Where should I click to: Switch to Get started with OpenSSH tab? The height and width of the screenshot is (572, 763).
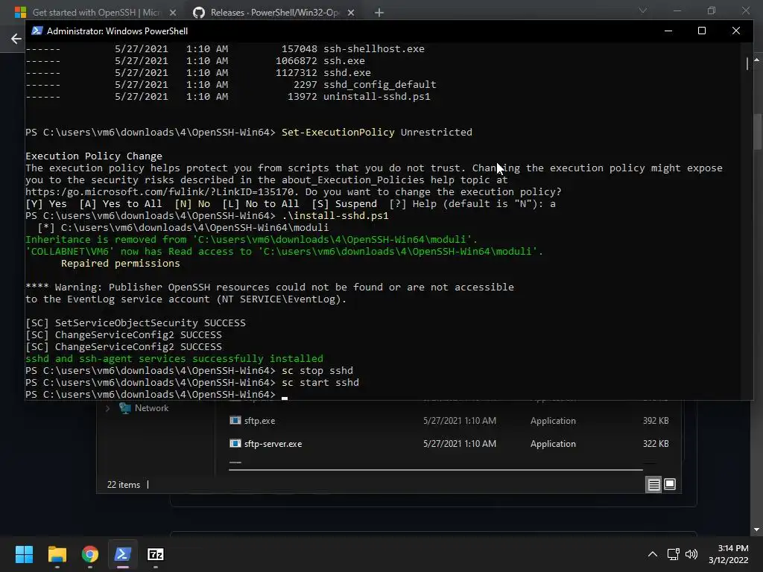(x=96, y=12)
